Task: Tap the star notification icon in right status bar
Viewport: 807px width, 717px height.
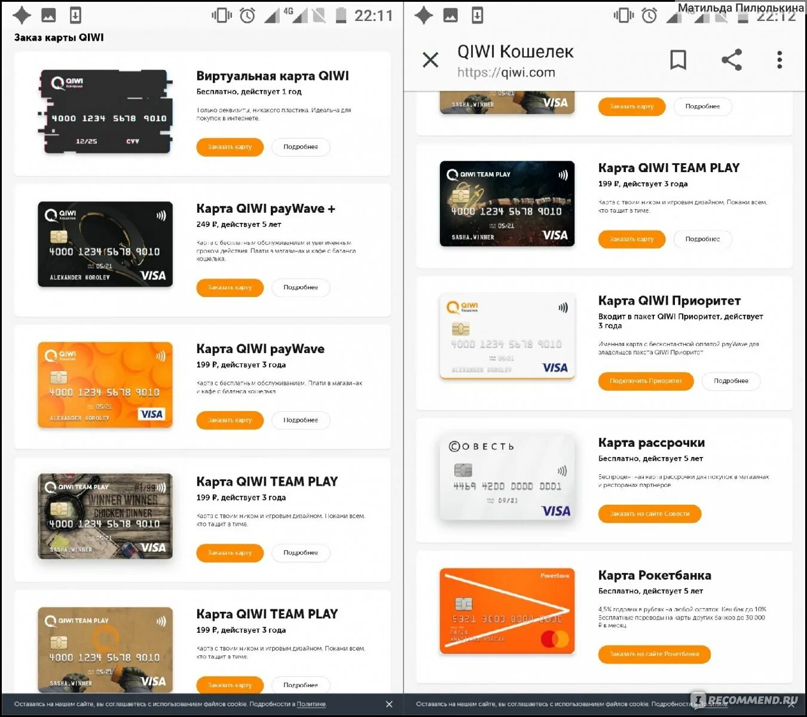Action: [424, 16]
